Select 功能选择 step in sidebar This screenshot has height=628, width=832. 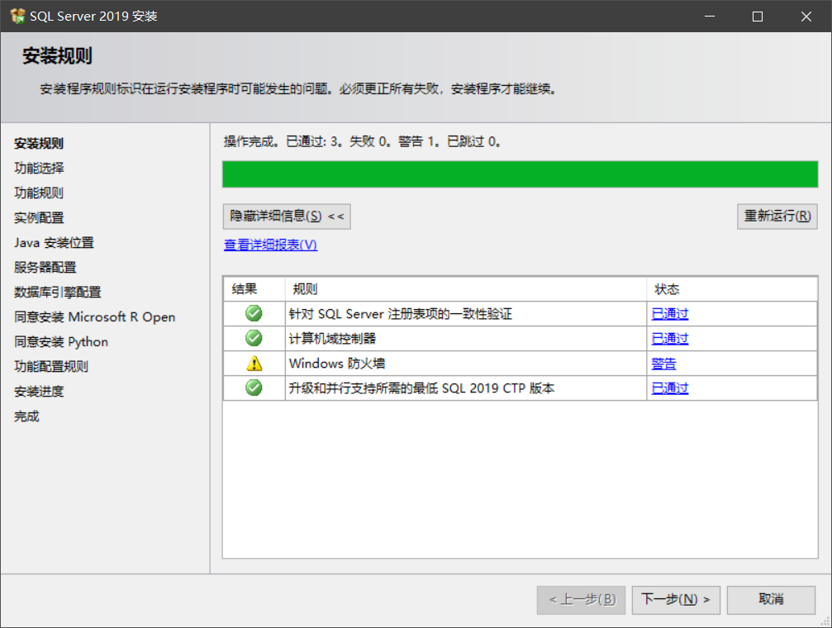click(39, 169)
